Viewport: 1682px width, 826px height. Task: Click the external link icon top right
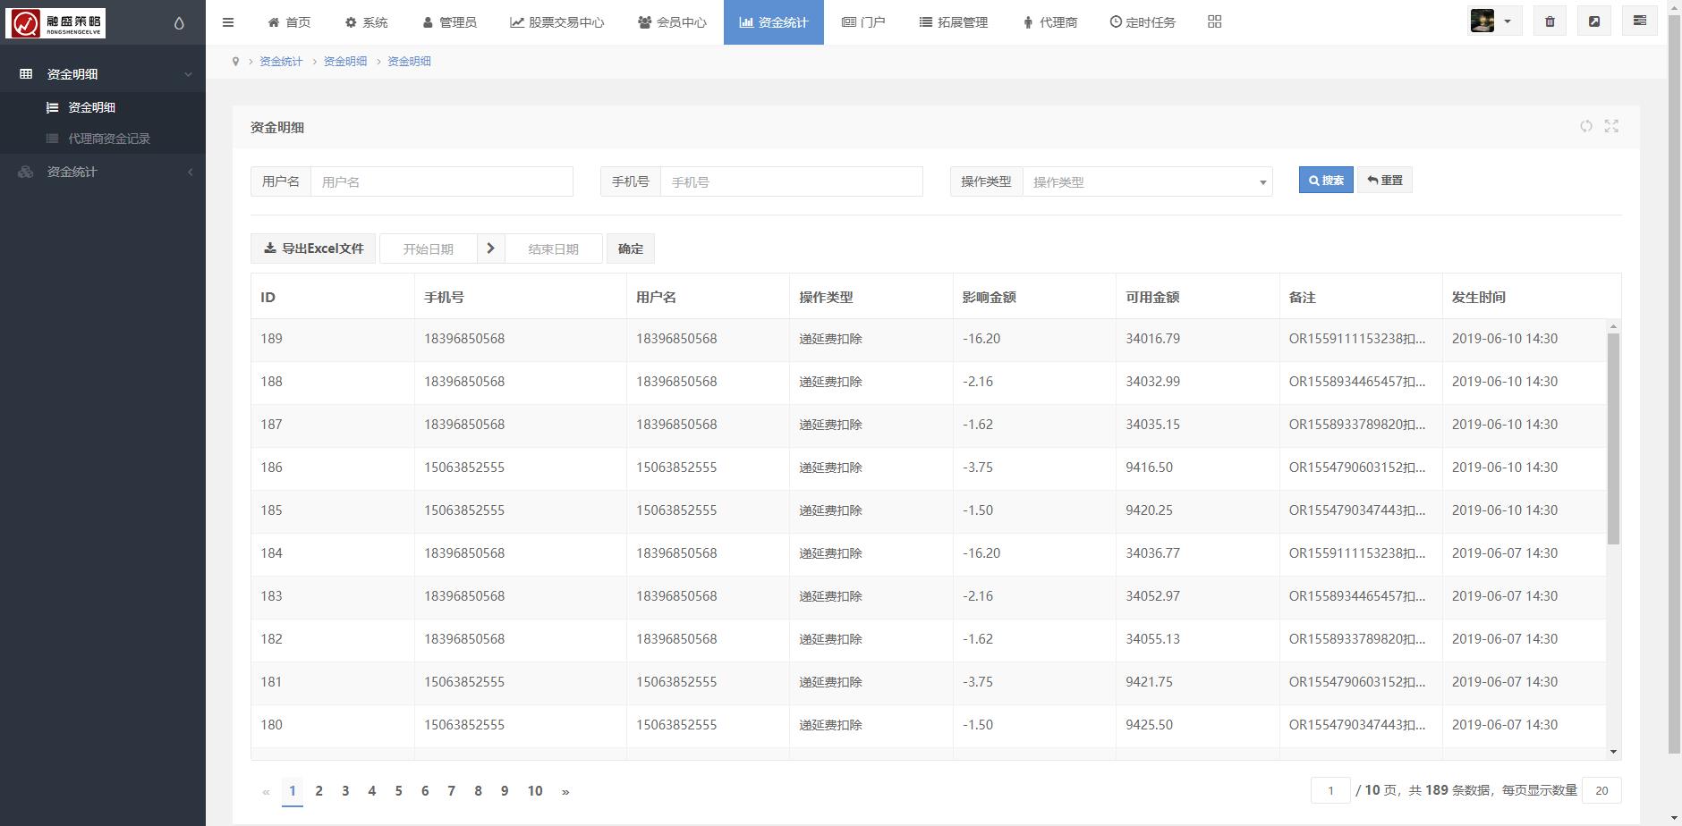point(1594,21)
